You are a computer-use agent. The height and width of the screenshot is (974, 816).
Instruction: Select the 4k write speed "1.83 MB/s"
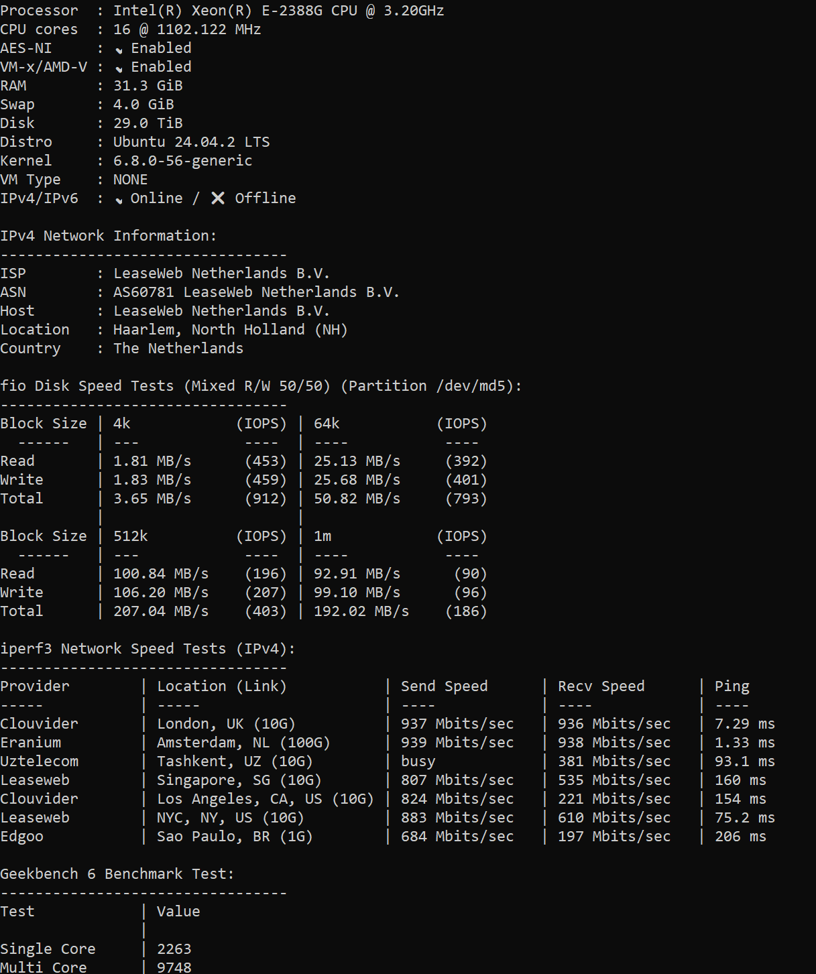[x=152, y=480]
